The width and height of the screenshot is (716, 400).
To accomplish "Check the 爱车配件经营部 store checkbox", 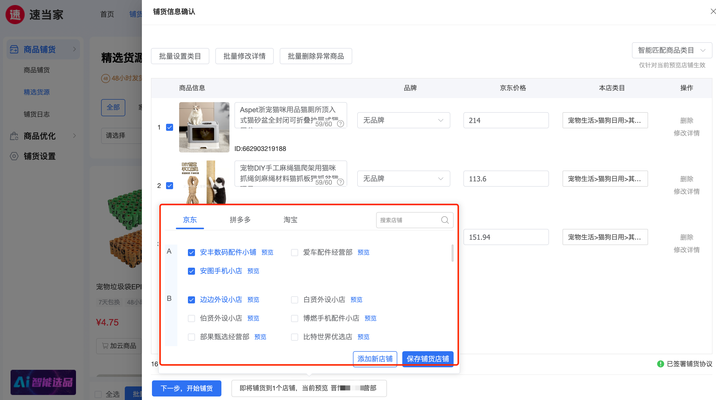I will (x=294, y=252).
